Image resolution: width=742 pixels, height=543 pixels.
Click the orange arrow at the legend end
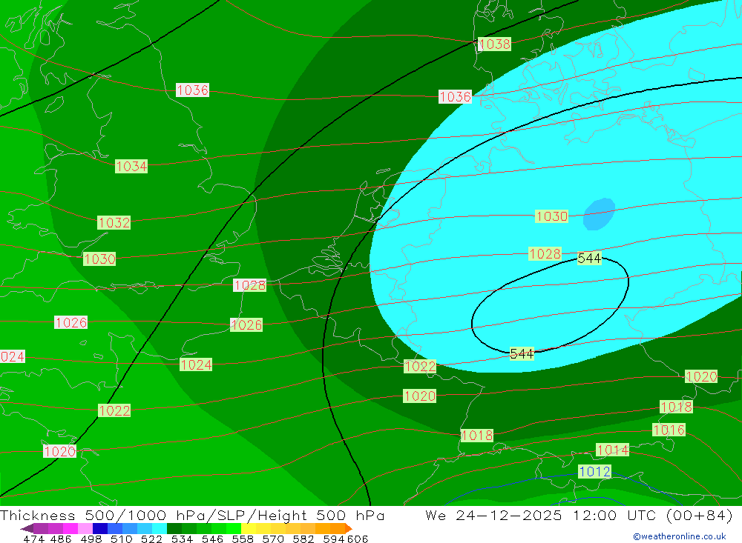click(349, 528)
